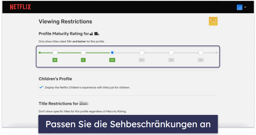Click the Viewing Restrictions heading
Viewport: 256px width, 135px height.
(x=65, y=21)
